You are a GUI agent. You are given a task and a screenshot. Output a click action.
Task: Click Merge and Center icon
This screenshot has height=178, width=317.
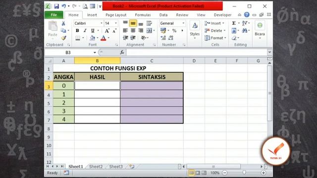point(149,31)
